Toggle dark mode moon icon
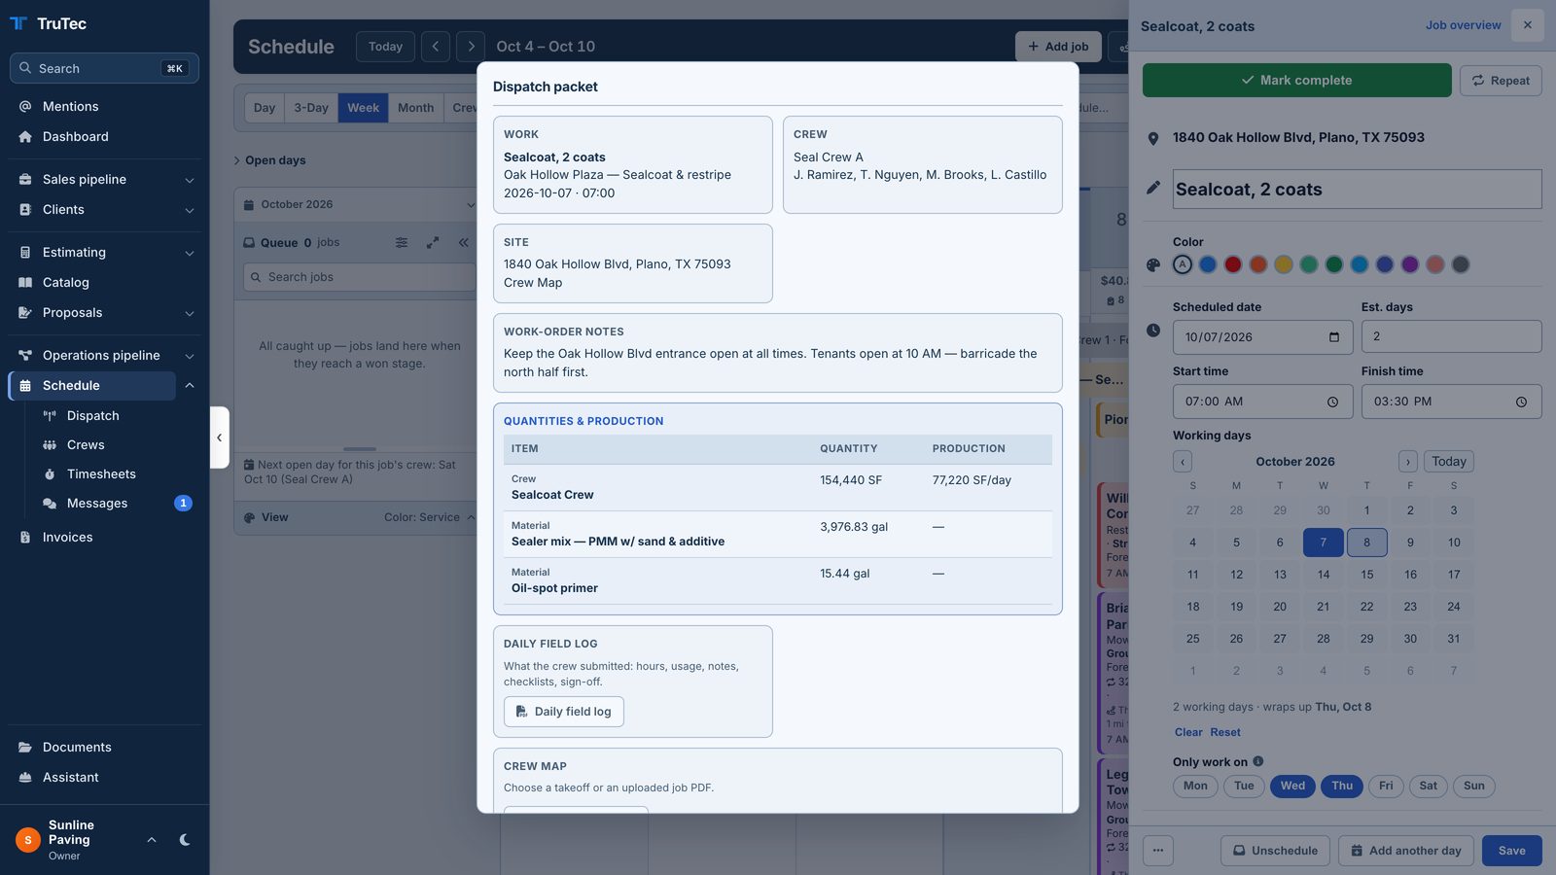Screen dimensions: 1556x875 coord(185,840)
